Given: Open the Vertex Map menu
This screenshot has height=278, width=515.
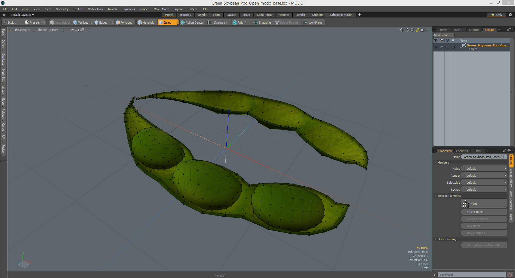Looking at the screenshot, I should [x=95, y=9].
